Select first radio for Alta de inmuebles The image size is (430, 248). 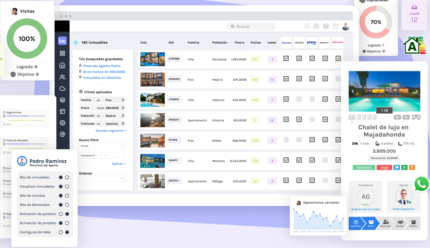tap(61, 177)
